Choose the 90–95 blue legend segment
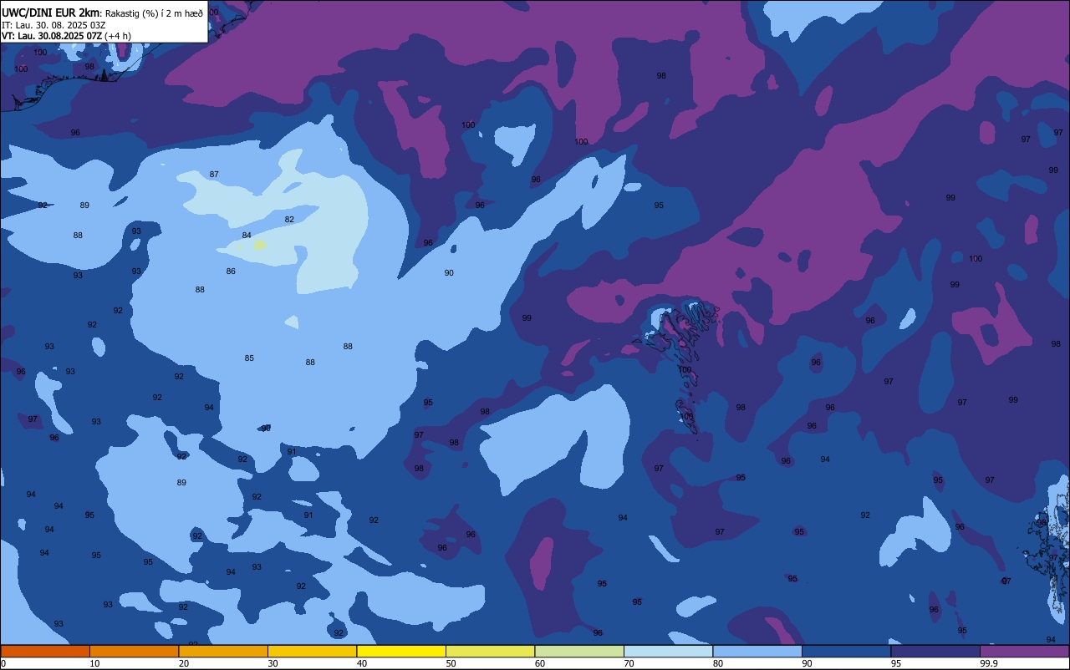 [x=846, y=651]
